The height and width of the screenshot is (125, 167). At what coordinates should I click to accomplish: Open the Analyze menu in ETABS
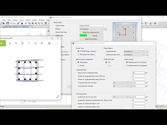click(x=42, y=20)
